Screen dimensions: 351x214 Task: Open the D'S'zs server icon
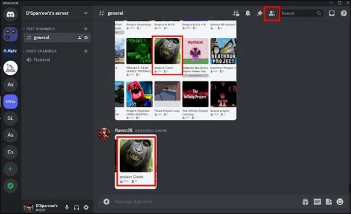(x=10, y=101)
